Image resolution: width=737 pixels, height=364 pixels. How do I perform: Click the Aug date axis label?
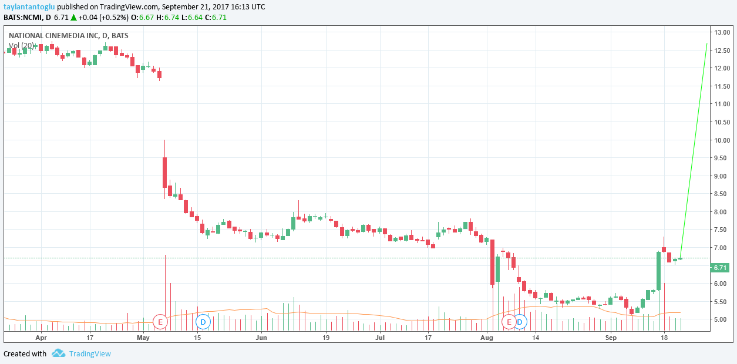(487, 338)
